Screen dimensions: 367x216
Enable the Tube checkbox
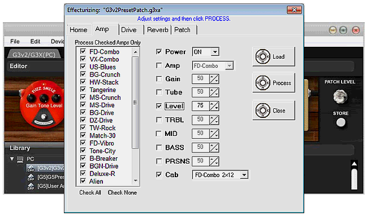(159, 92)
